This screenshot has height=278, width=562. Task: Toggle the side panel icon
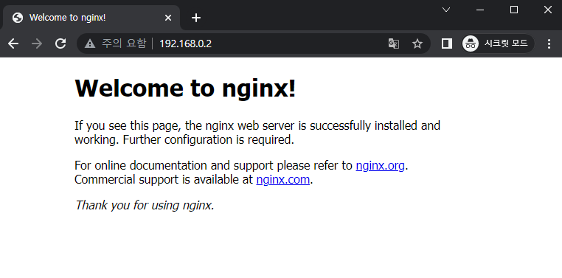pyautogui.click(x=447, y=44)
